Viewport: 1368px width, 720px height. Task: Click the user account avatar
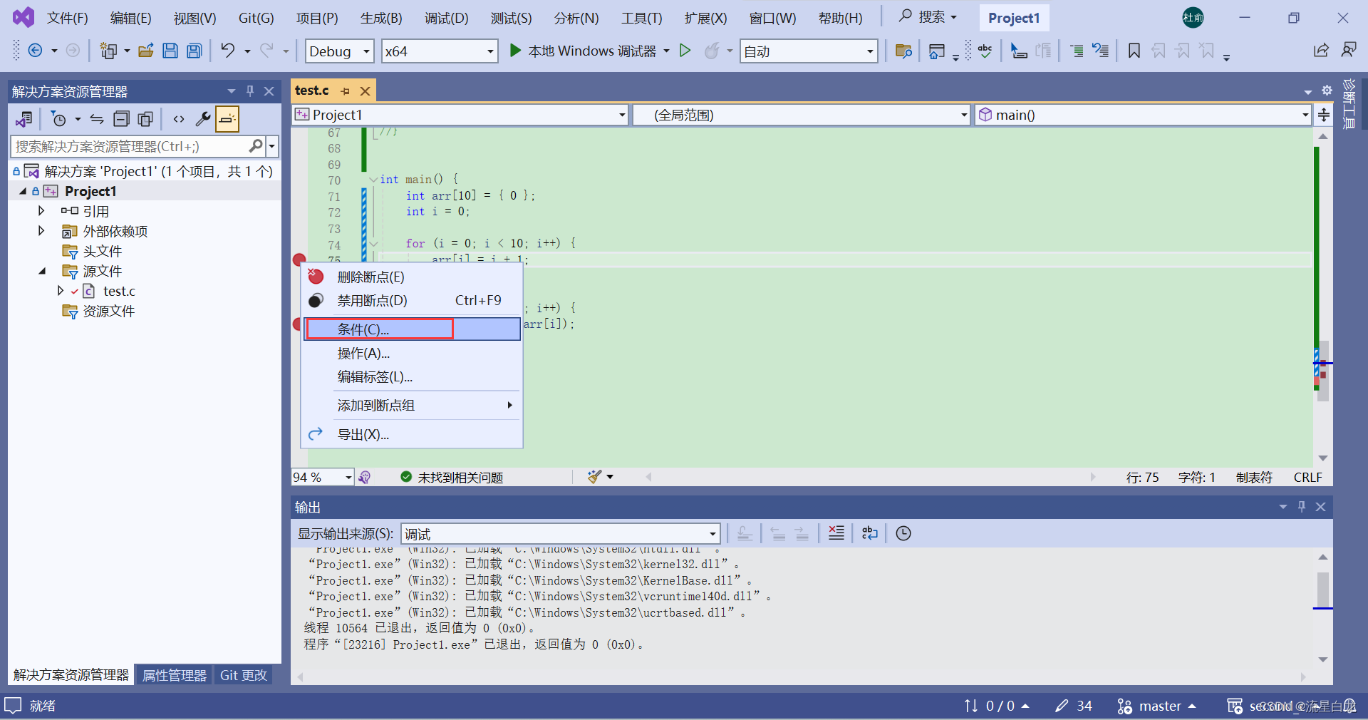point(1193,18)
